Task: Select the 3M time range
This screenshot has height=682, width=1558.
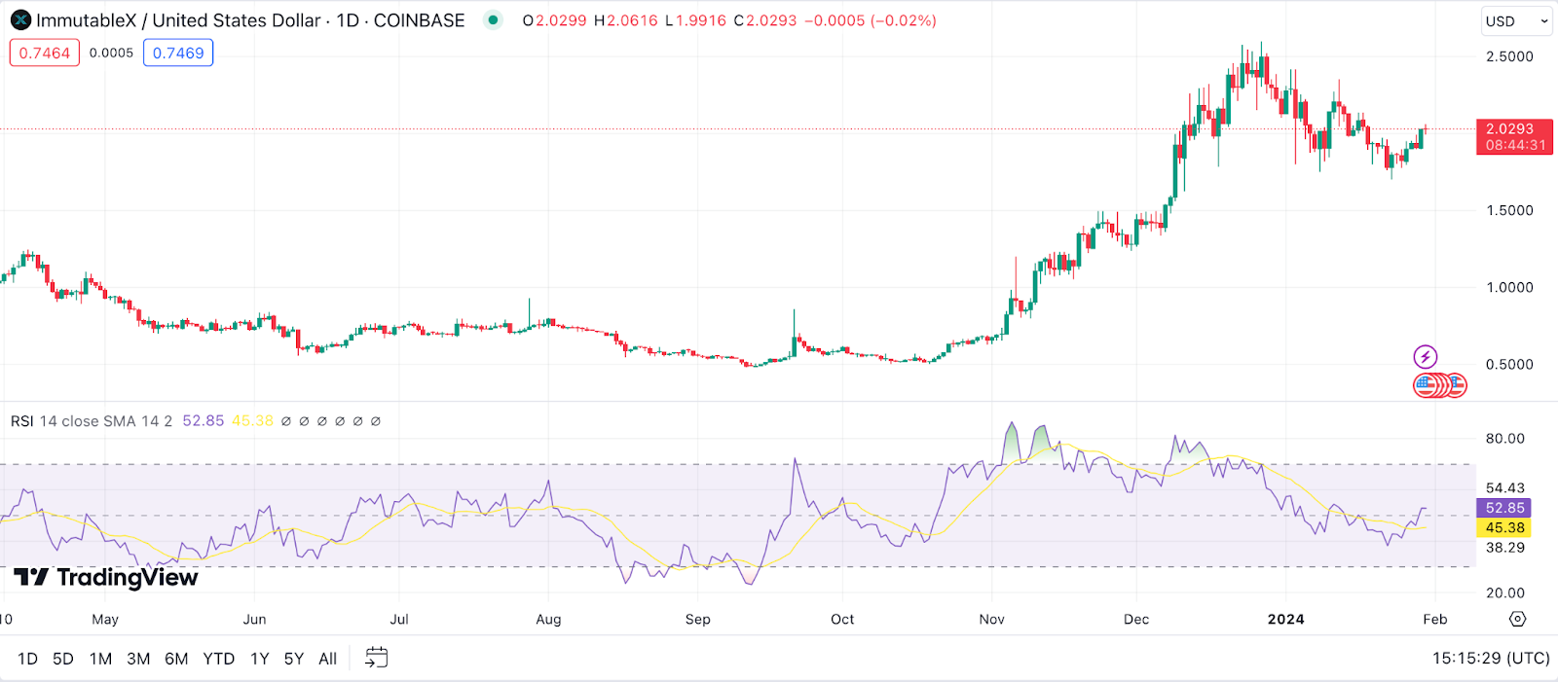Action: coord(138,659)
